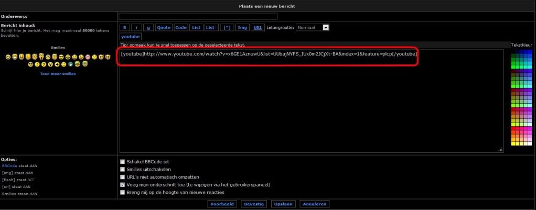
Task: Insert the sad frowning smiley
Action: (94, 57)
